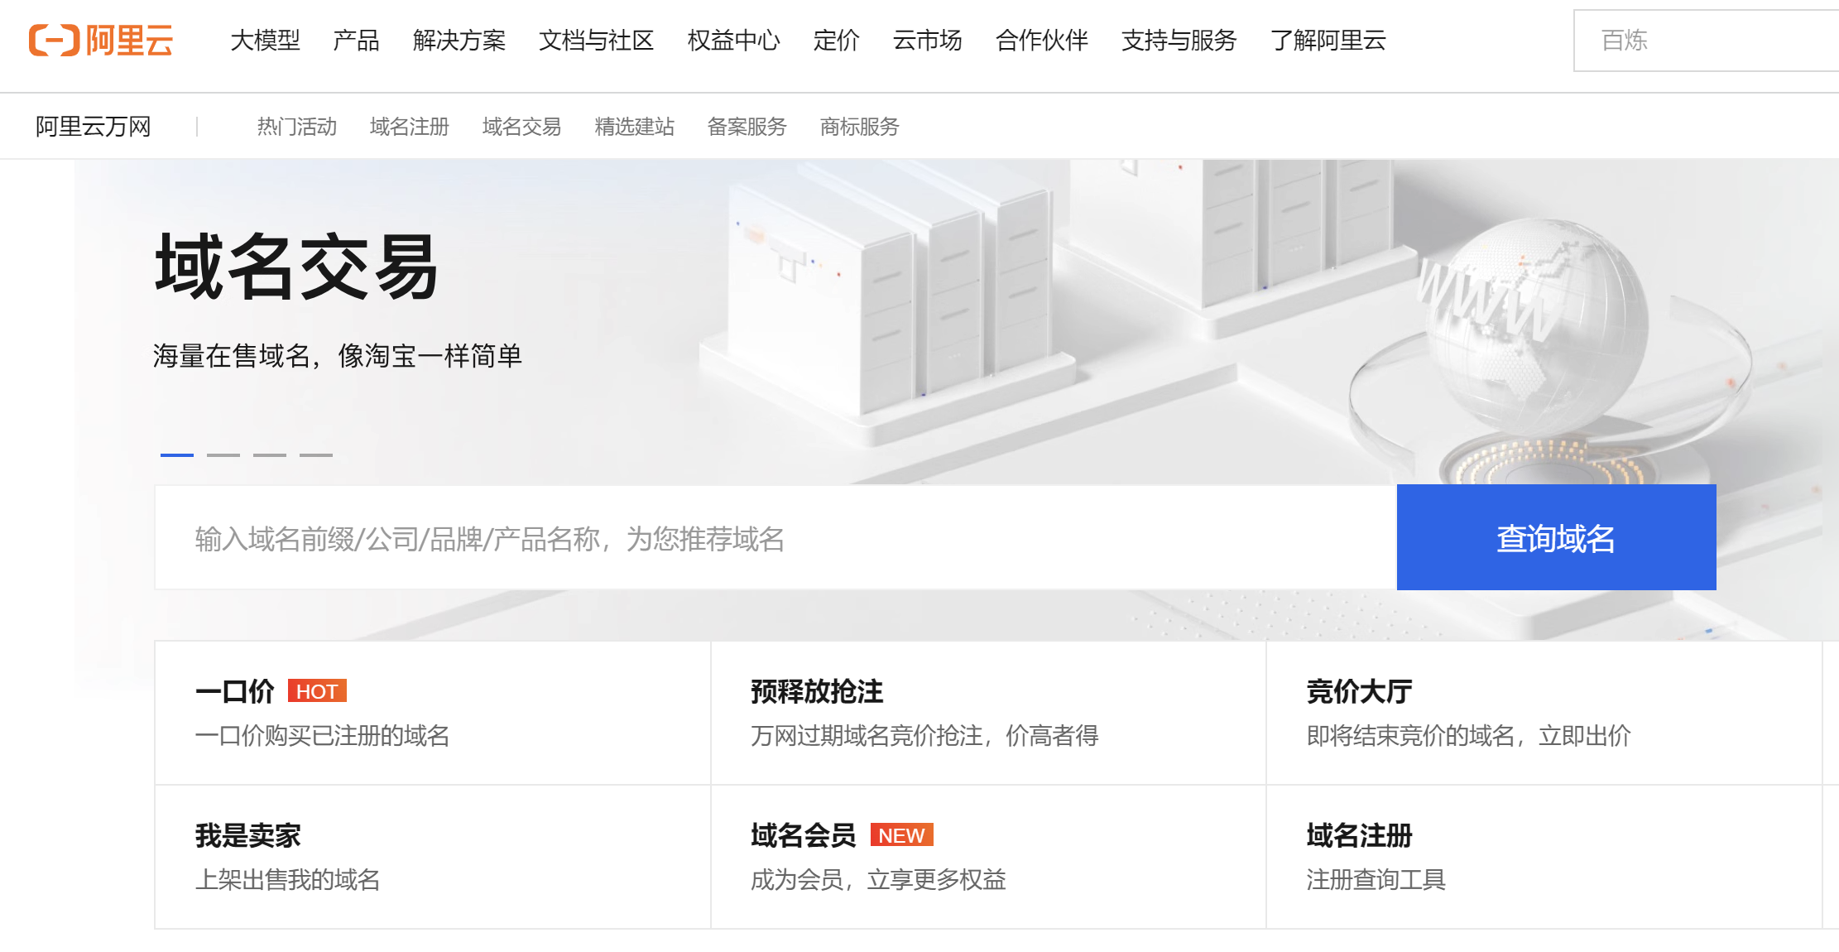The height and width of the screenshot is (952, 1839).
Task: Click the 查询域名 button
Action: click(x=1556, y=537)
